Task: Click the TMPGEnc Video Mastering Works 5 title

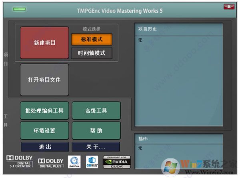Action: pos(120,11)
